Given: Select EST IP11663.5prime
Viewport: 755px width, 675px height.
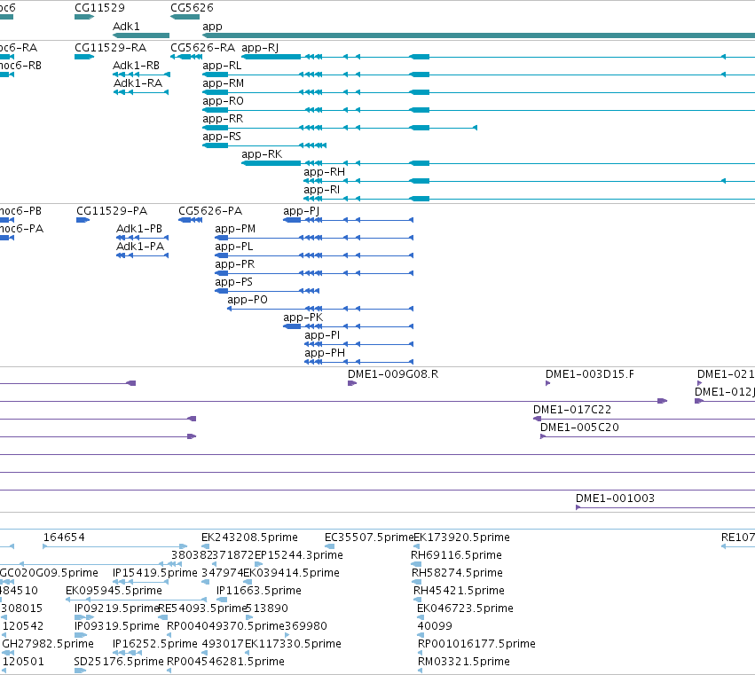Looking at the screenshot, I should click(x=259, y=592).
